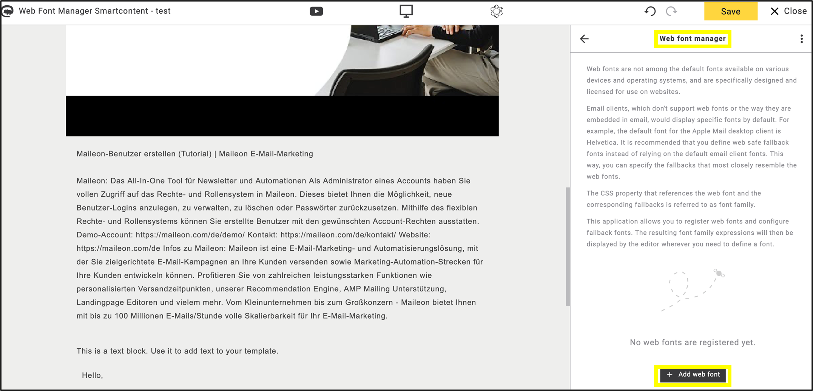Click the Add web font button
Image resolution: width=813 pixels, height=391 pixels.
pyautogui.click(x=693, y=374)
